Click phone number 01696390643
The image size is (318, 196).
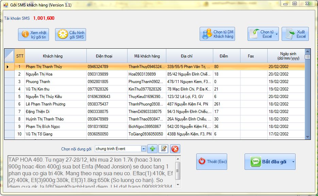tap(99, 97)
